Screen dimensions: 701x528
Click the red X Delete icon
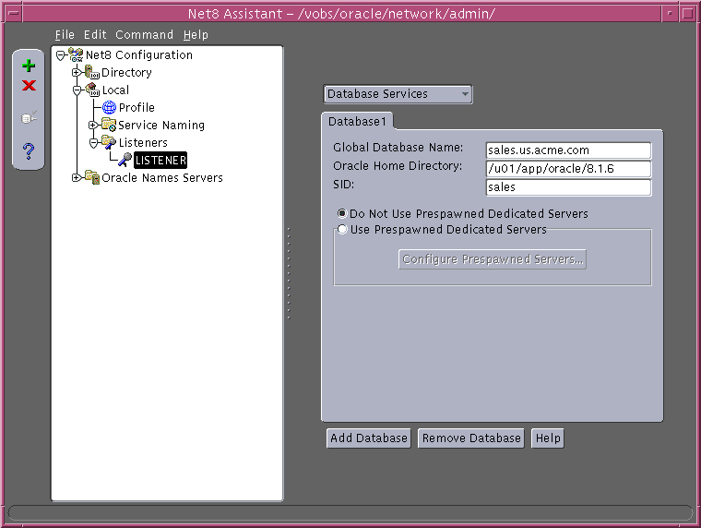point(29,85)
